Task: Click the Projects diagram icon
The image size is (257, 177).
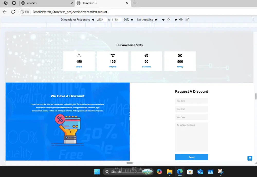Action: (x=113, y=56)
